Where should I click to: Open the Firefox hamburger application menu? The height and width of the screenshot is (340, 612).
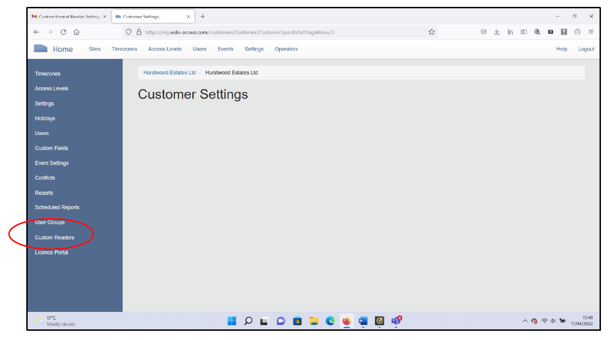[591, 32]
